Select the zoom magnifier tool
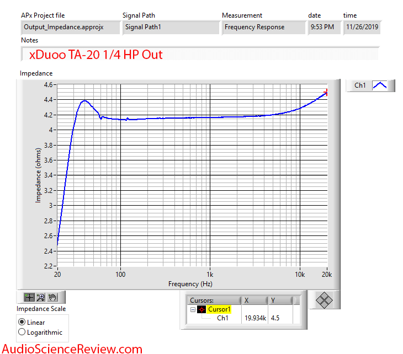 coord(41,297)
